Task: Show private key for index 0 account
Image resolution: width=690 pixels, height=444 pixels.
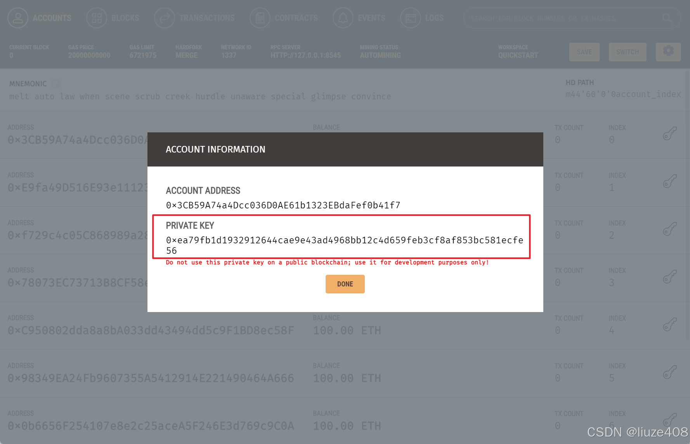Action: click(670, 134)
